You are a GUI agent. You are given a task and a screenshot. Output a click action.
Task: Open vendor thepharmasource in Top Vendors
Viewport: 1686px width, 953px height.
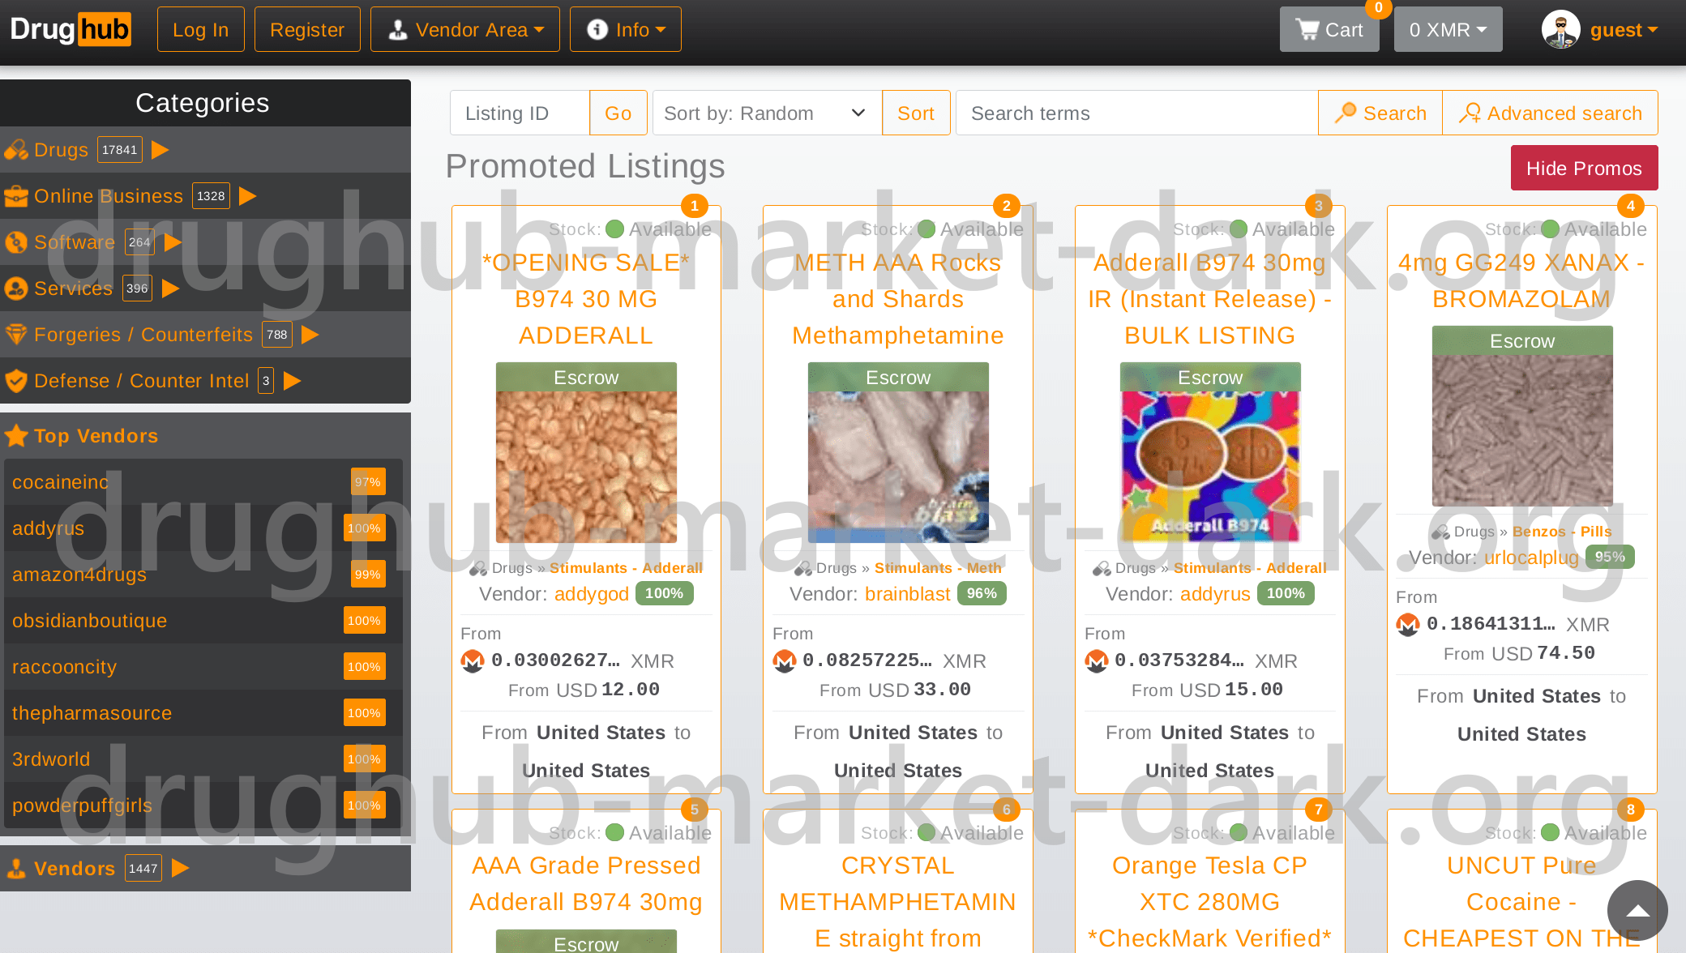pyautogui.click(x=92, y=713)
